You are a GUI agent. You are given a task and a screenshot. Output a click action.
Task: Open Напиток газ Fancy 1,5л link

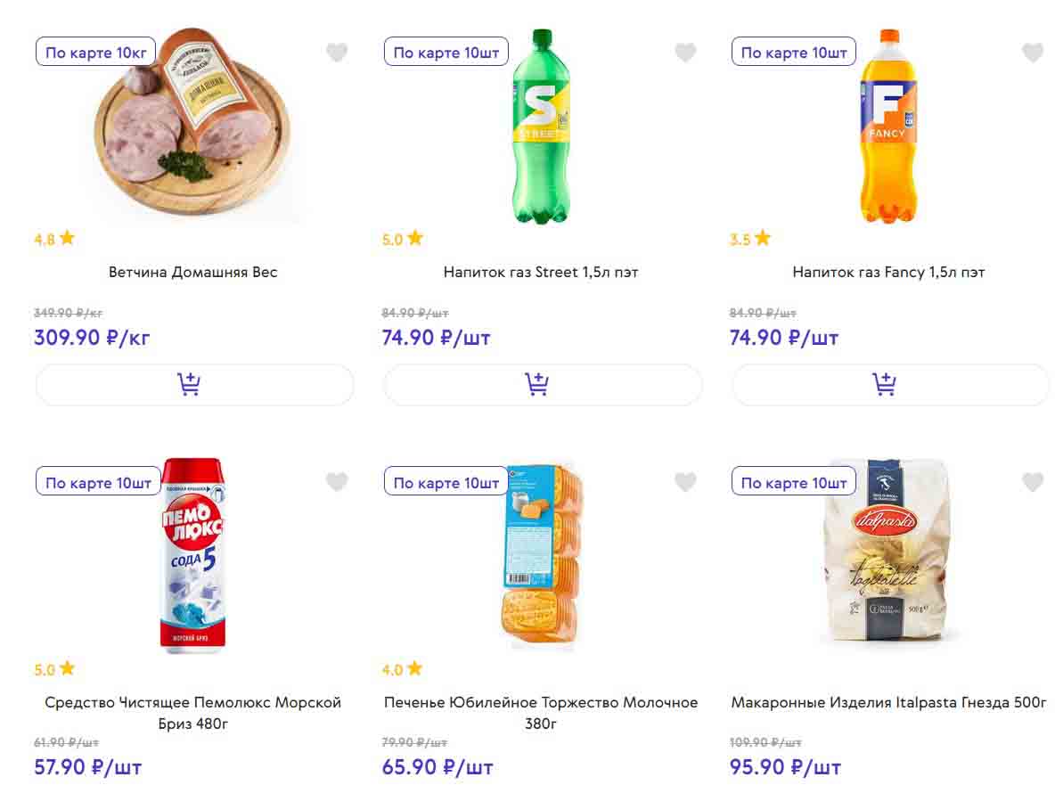tap(888, 272)
